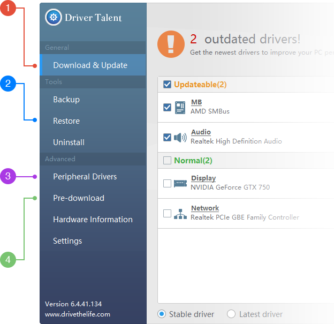
Task: Click the Display driver category link
Action: (x=203, y=178)
